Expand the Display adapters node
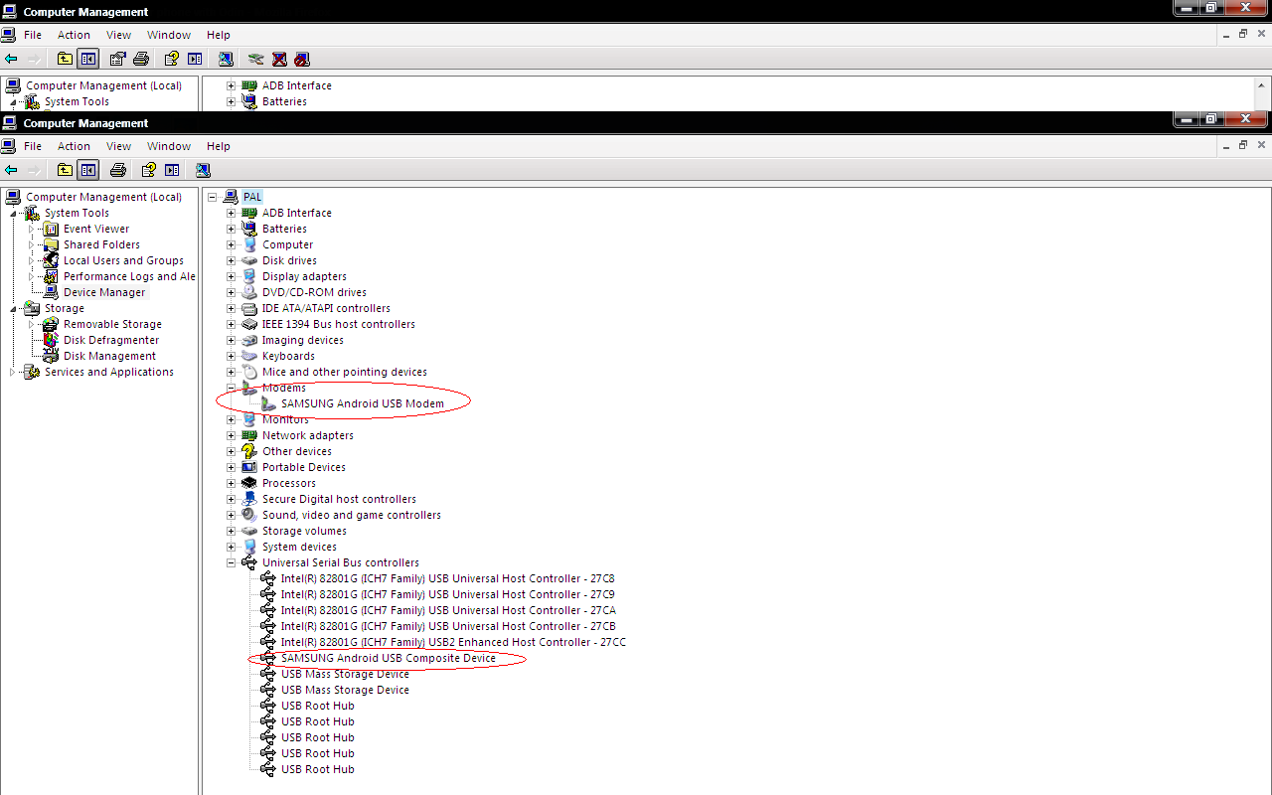This screenshot has width=1272, height=795. coord(232,276)
